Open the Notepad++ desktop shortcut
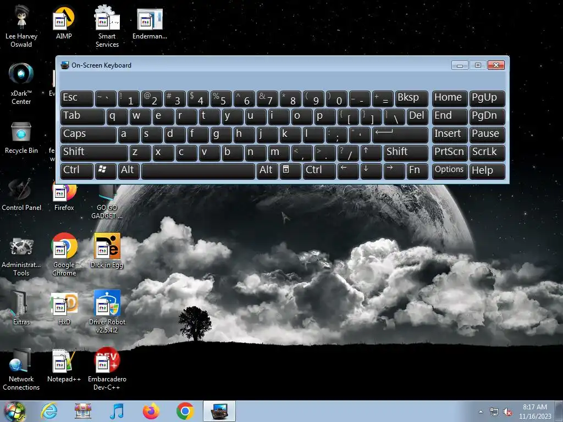This screenshot has width=563, height=422. (64, 365)
